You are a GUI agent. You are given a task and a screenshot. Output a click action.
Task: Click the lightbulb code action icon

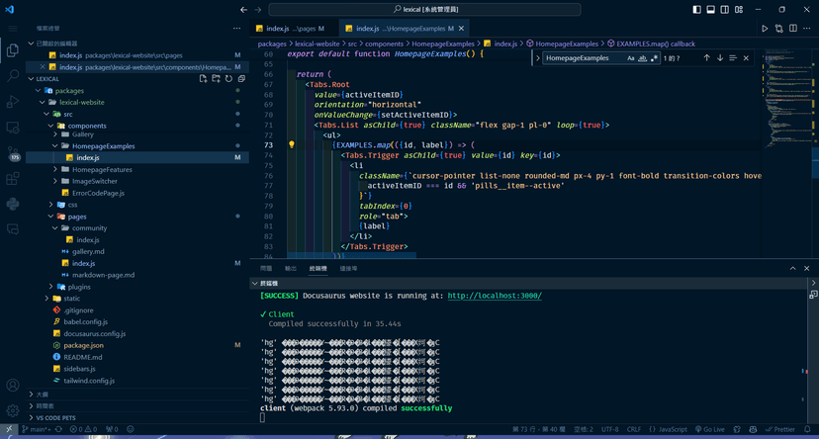coord(292,145)
